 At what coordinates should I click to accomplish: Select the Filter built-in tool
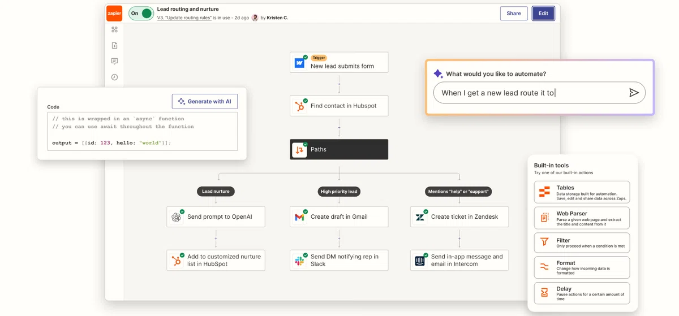pyautogui.click(x=582, y=243)
